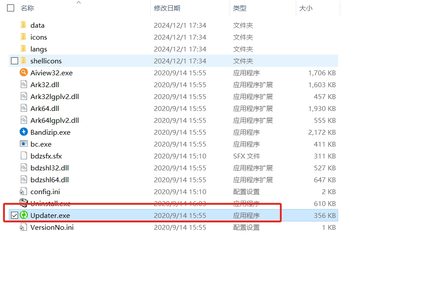Select the folder name icons

click(39, 37)
